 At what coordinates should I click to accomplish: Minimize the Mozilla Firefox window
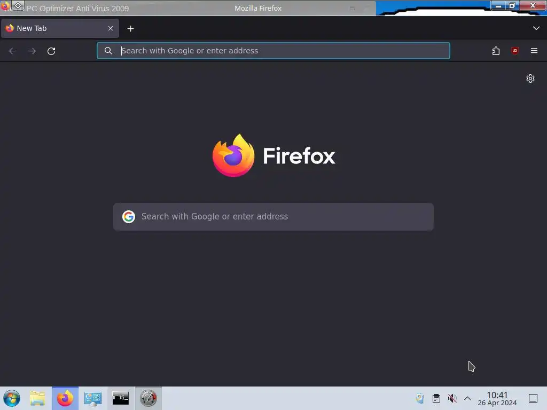(498, 5)
